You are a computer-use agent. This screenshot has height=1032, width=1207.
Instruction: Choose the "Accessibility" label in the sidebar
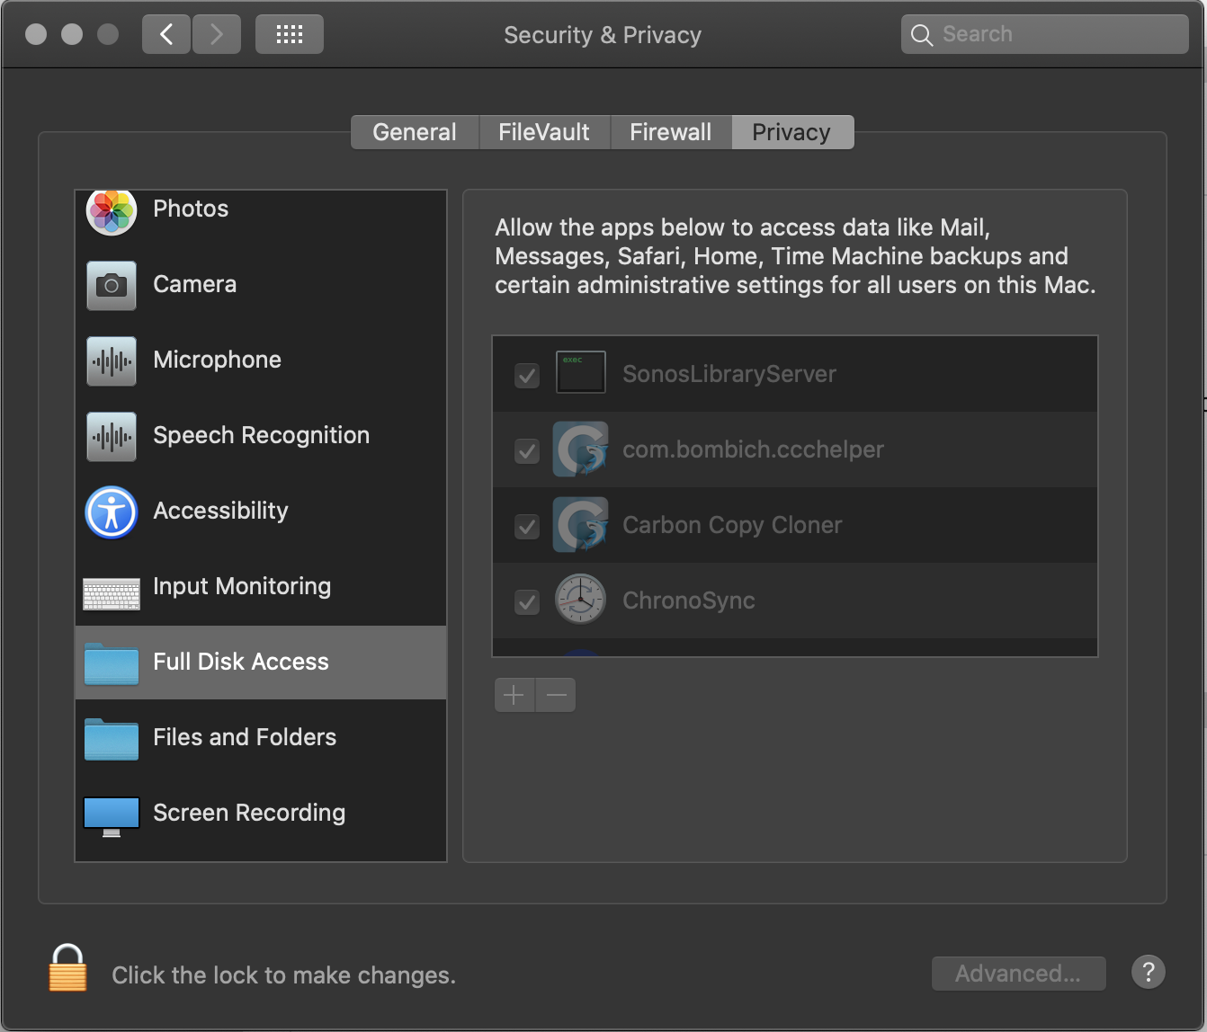pos(221,511)
